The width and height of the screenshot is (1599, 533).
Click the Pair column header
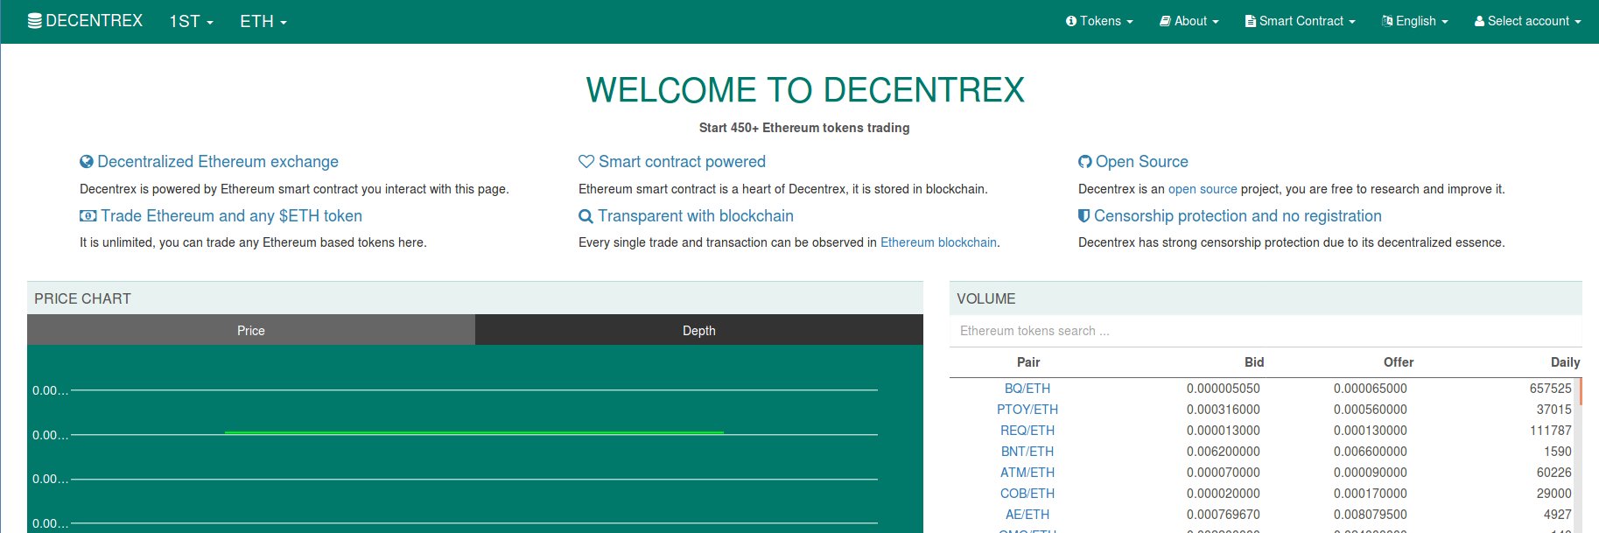pos(1028,362)
